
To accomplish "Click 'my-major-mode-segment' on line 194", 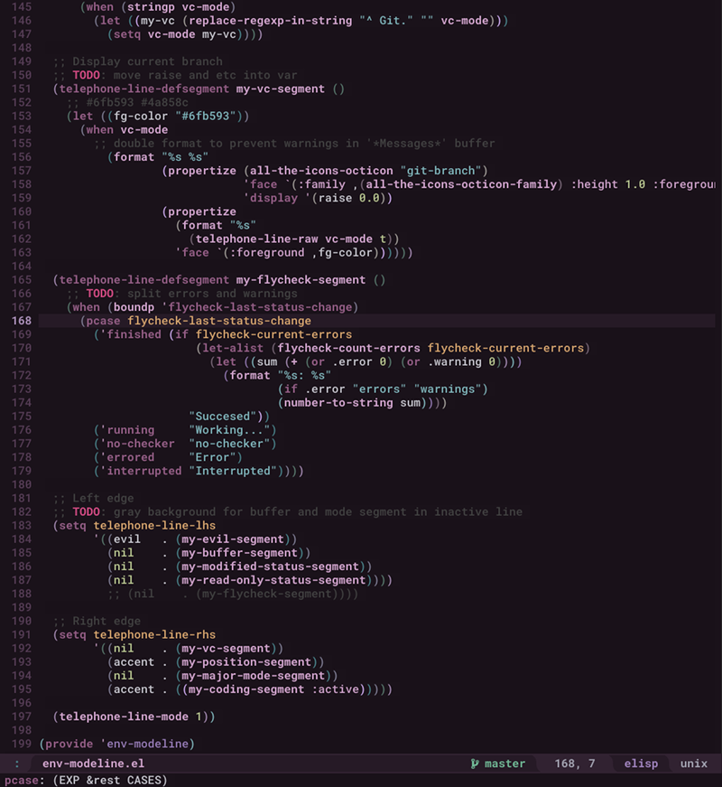I will [x=254, y=676].
